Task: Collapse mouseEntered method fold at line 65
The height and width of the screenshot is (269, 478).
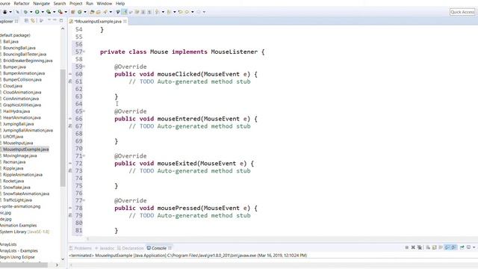Action: 84,111
